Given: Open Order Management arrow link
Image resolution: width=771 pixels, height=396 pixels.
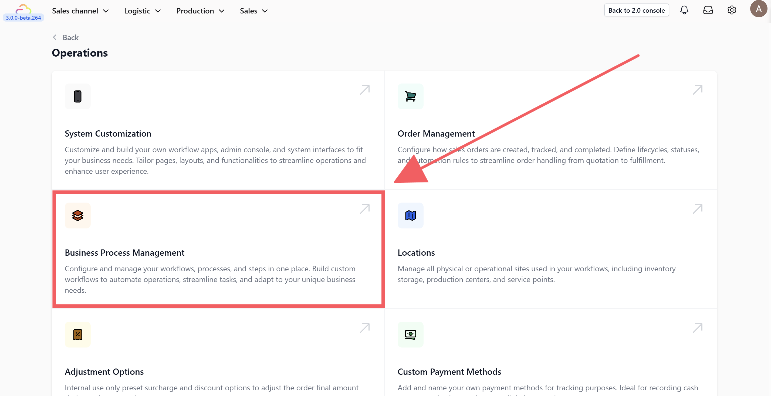Looking at the screenshot, I should [697, 90].
